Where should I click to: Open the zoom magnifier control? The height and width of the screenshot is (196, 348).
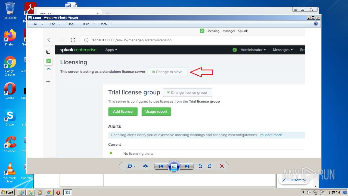130,166
